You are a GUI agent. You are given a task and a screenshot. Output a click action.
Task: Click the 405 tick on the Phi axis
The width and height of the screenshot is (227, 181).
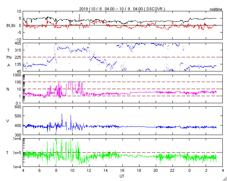tap(18, 43)
